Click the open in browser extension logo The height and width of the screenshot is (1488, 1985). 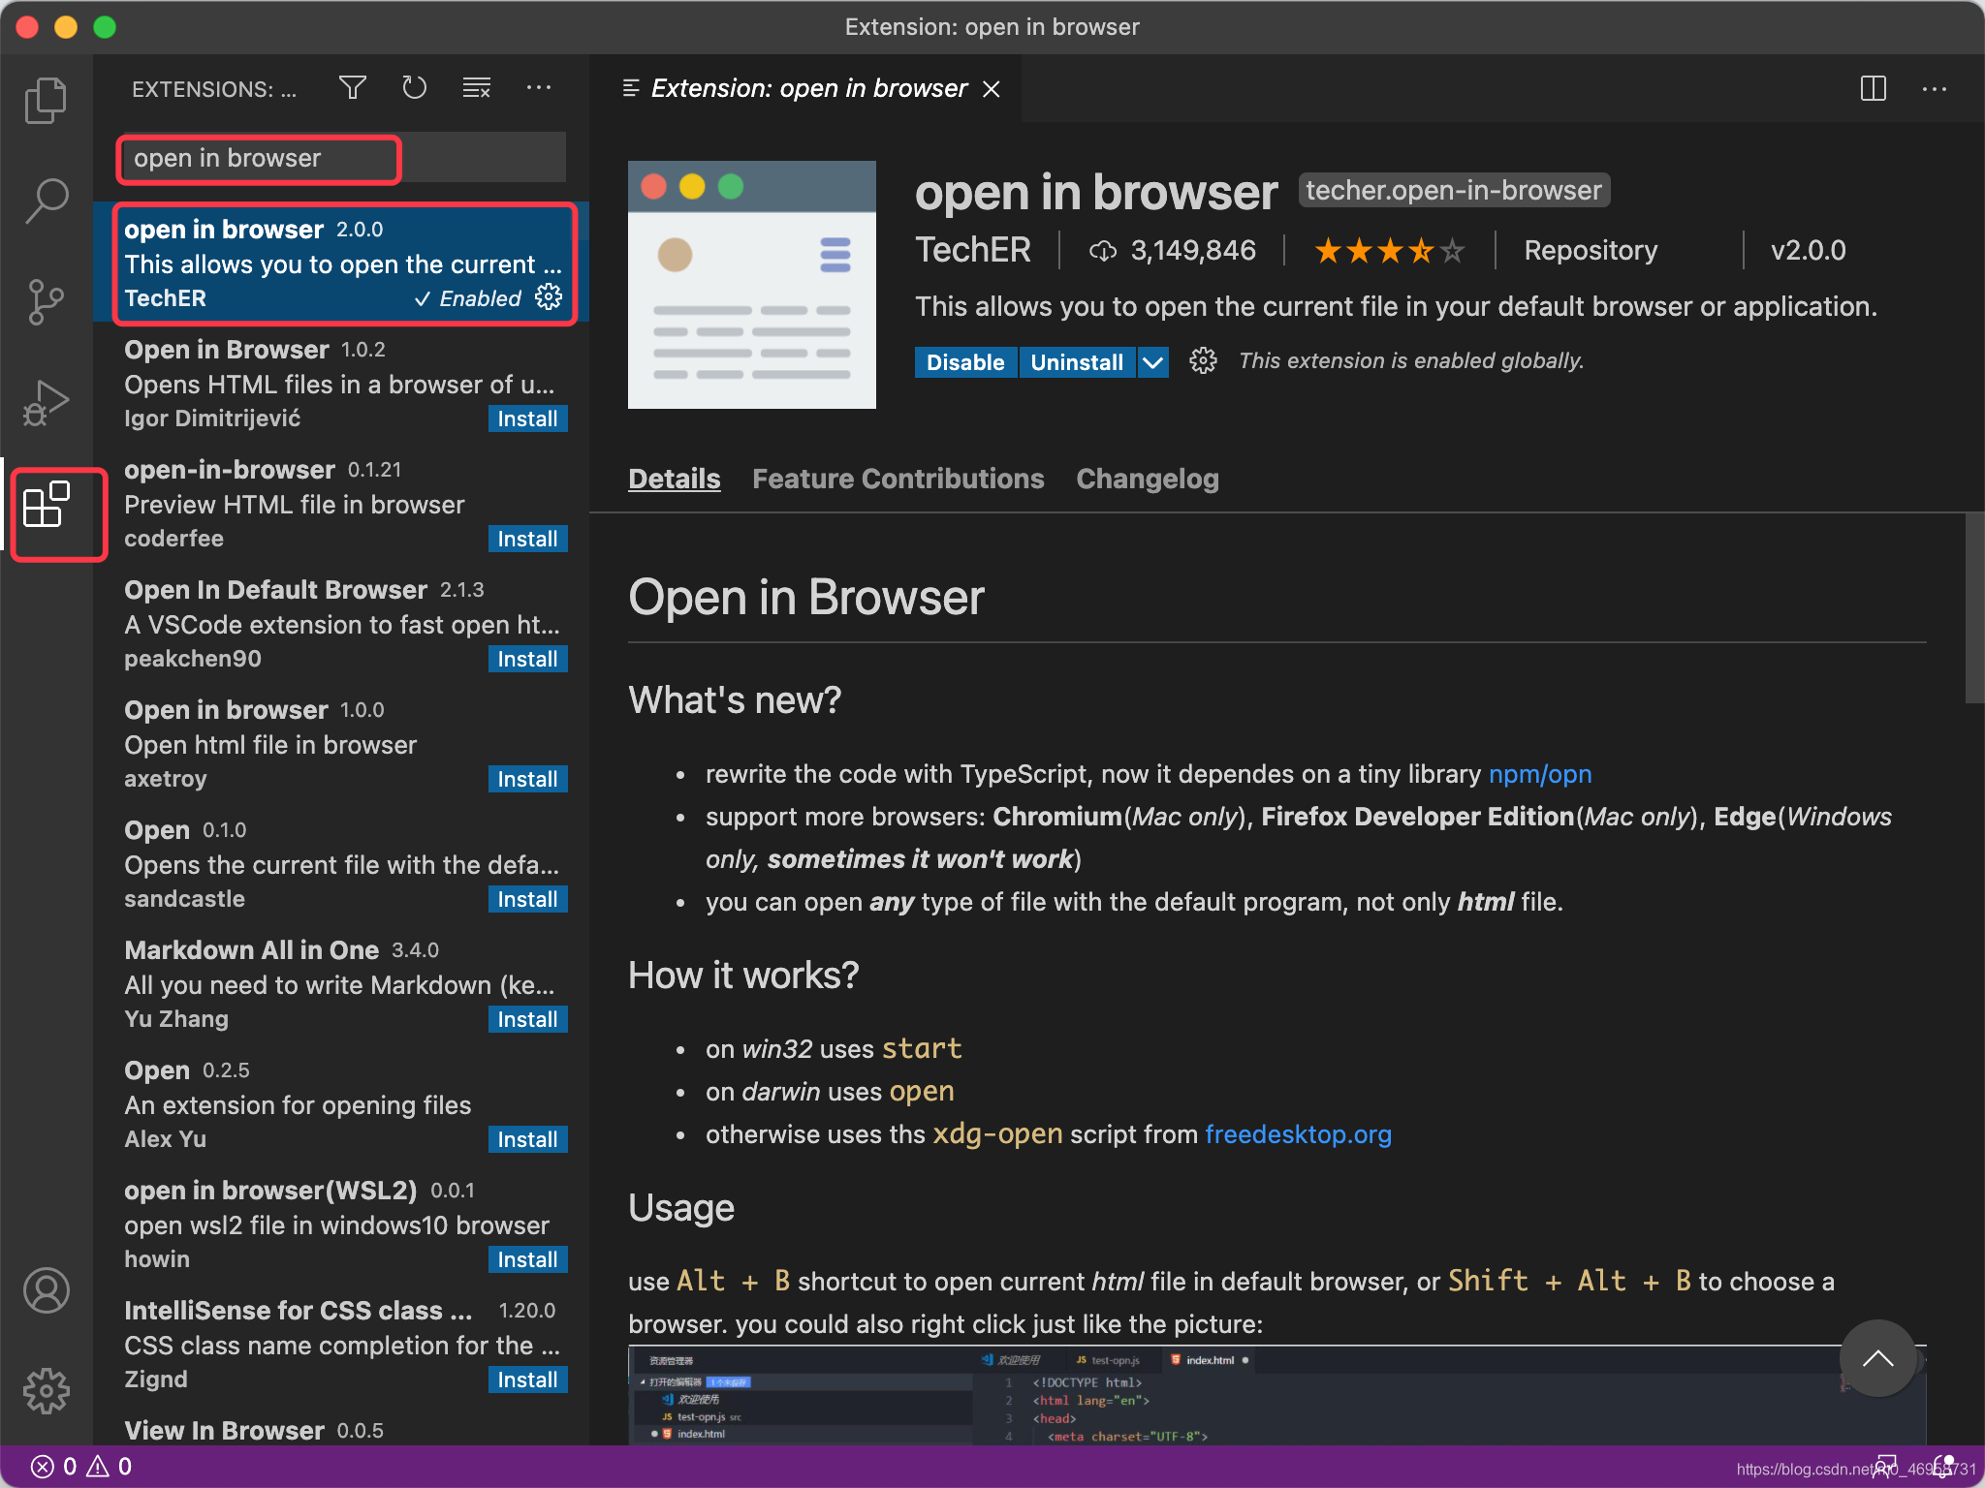coord(752,284)
